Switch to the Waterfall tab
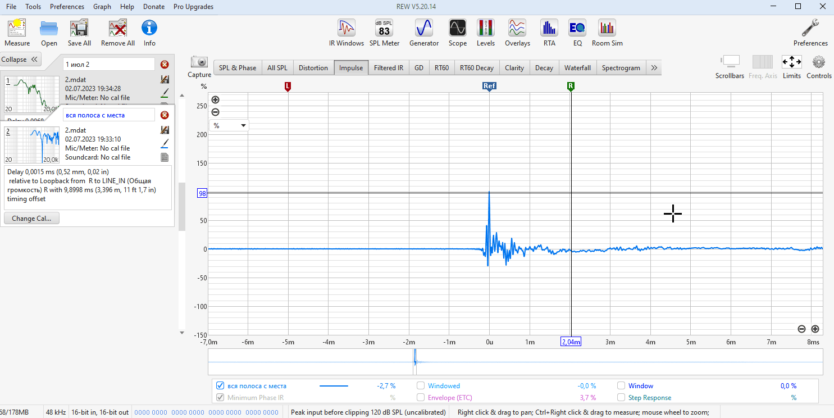This screenshot has height=418, width=834. point(577,68)
